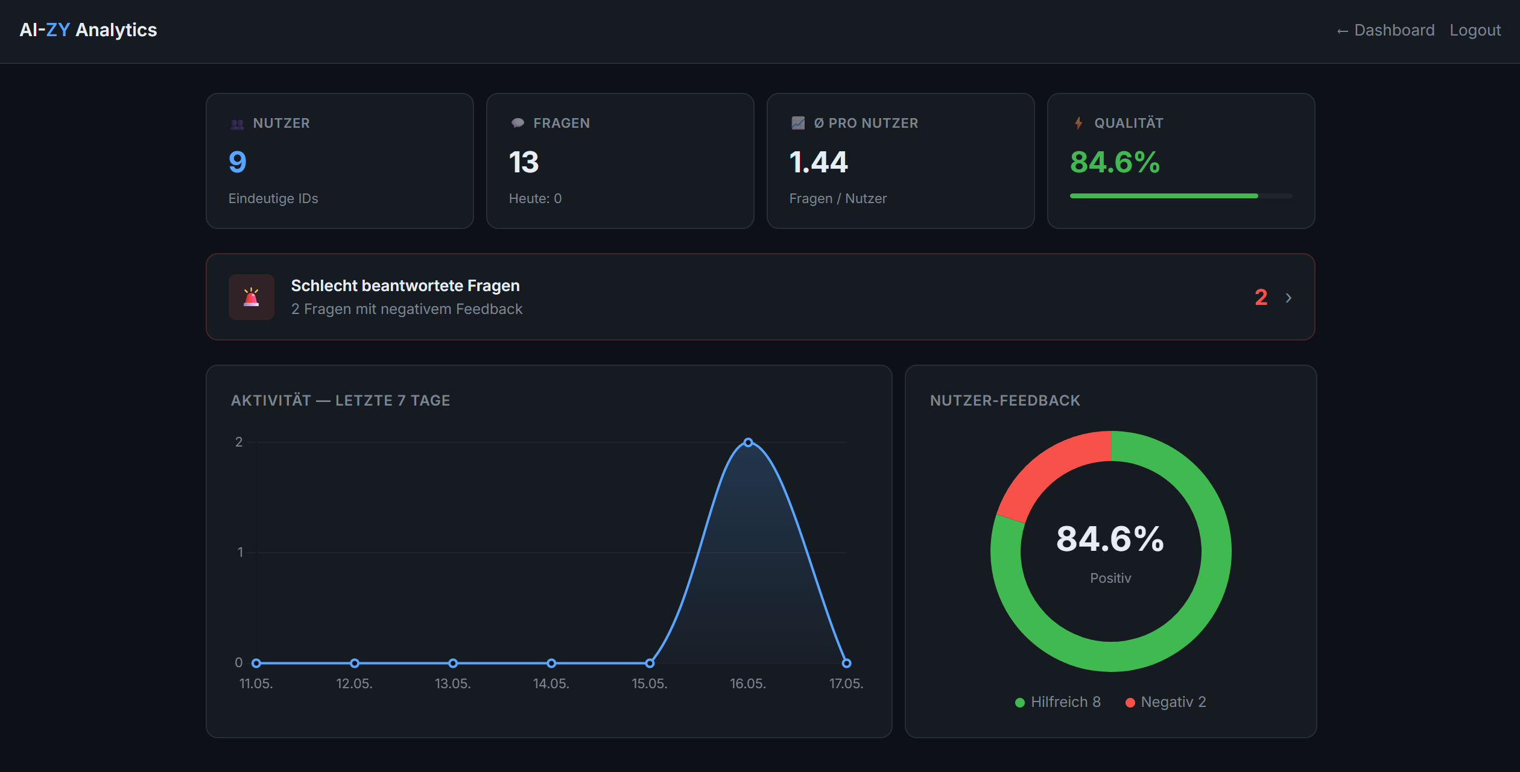Screen dimensions: 1520x772
Task: Click the 14.05. axis date label
Action: (x=551, y=683)
